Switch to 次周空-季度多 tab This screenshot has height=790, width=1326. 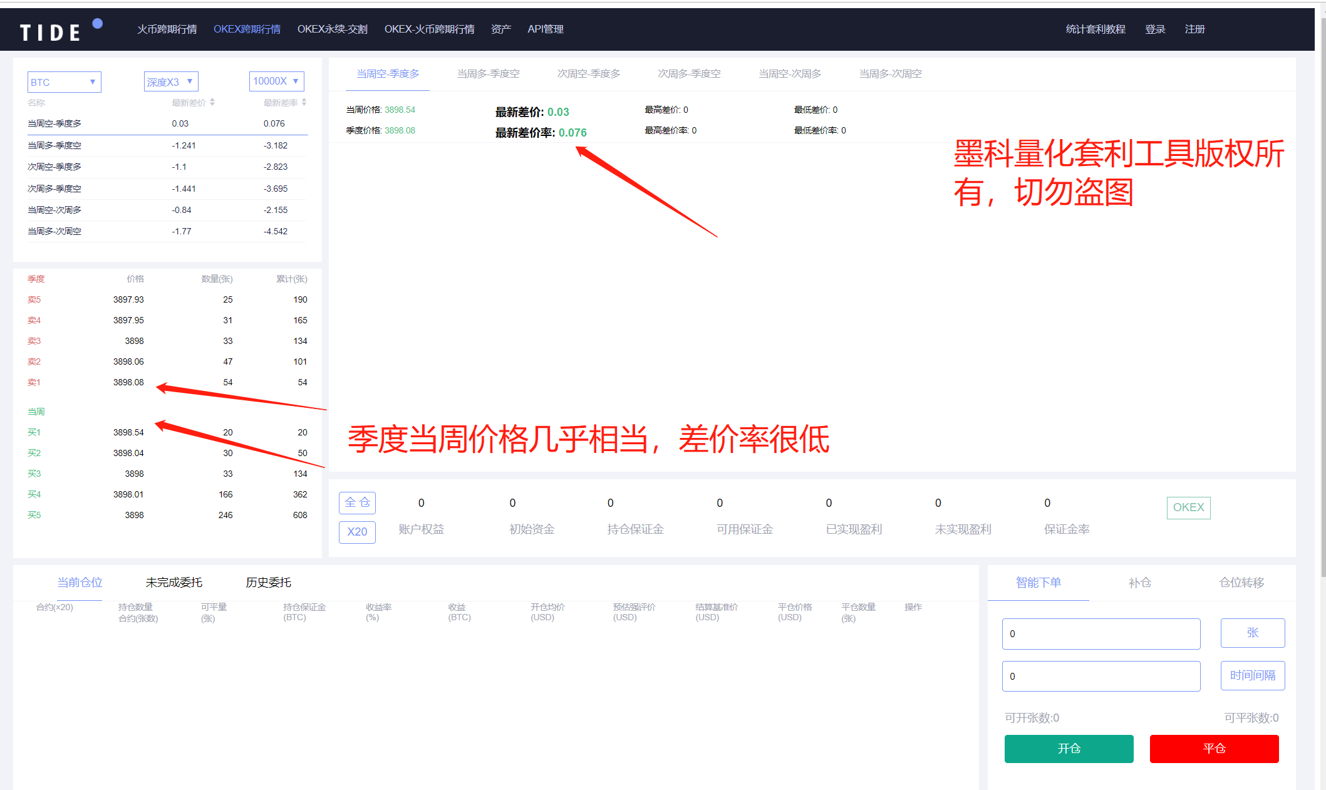(x=589, y=74)
